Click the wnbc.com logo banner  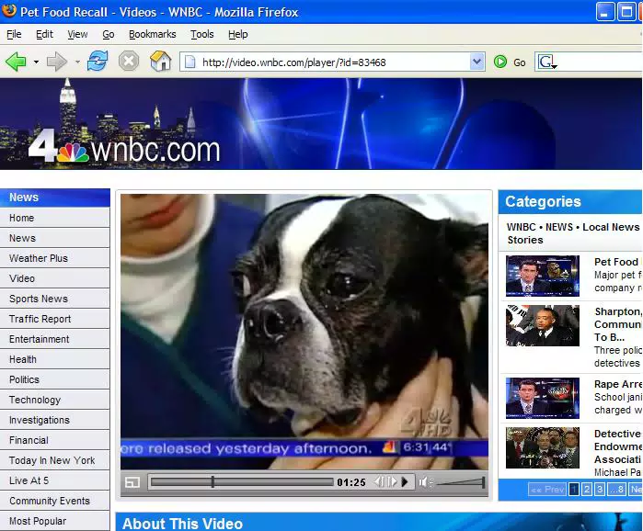(124, 147)
